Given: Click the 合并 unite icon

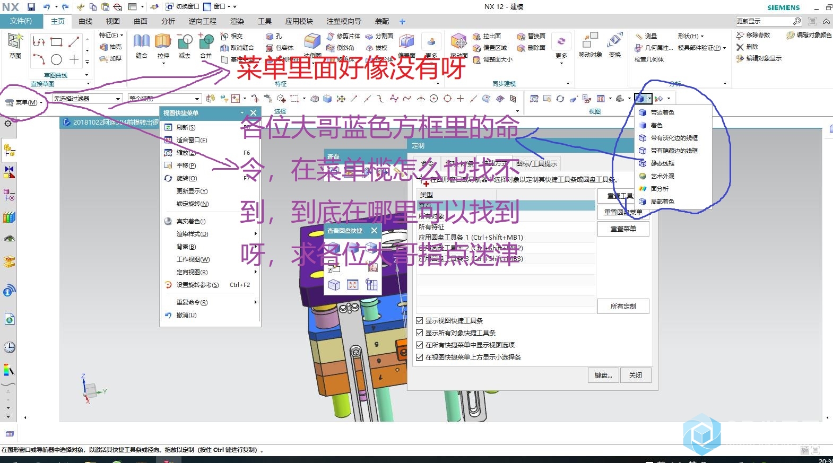Looking at the screenshot, I should (x=206, y=46).
